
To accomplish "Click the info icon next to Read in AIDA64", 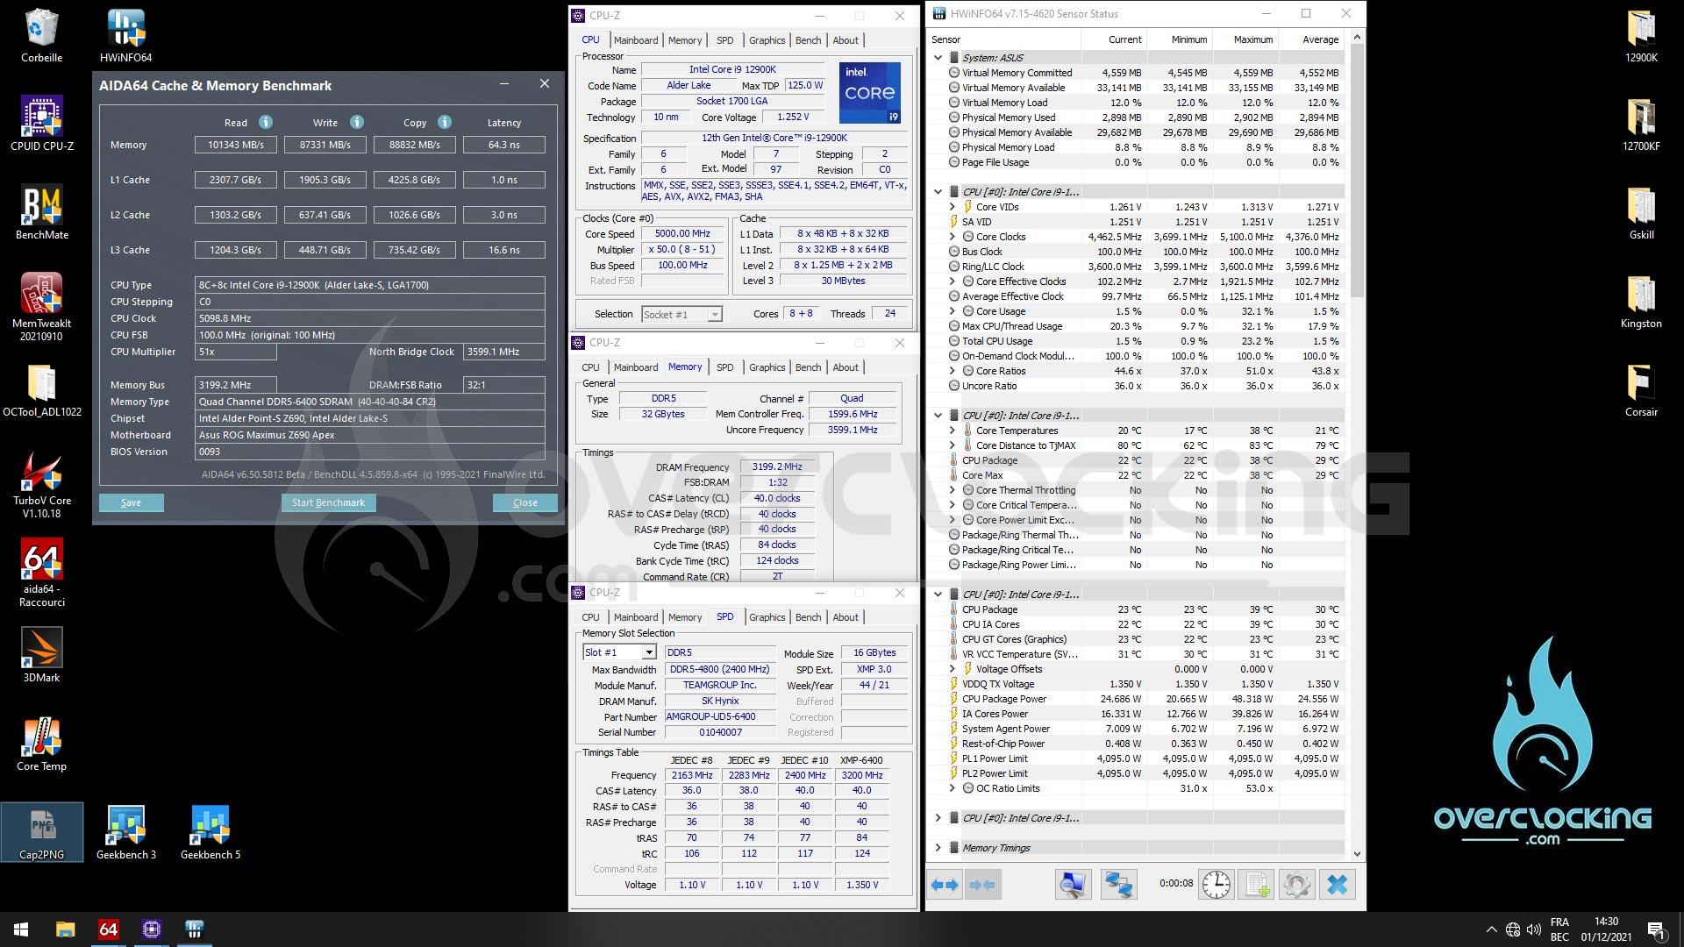I will (266, 122).
